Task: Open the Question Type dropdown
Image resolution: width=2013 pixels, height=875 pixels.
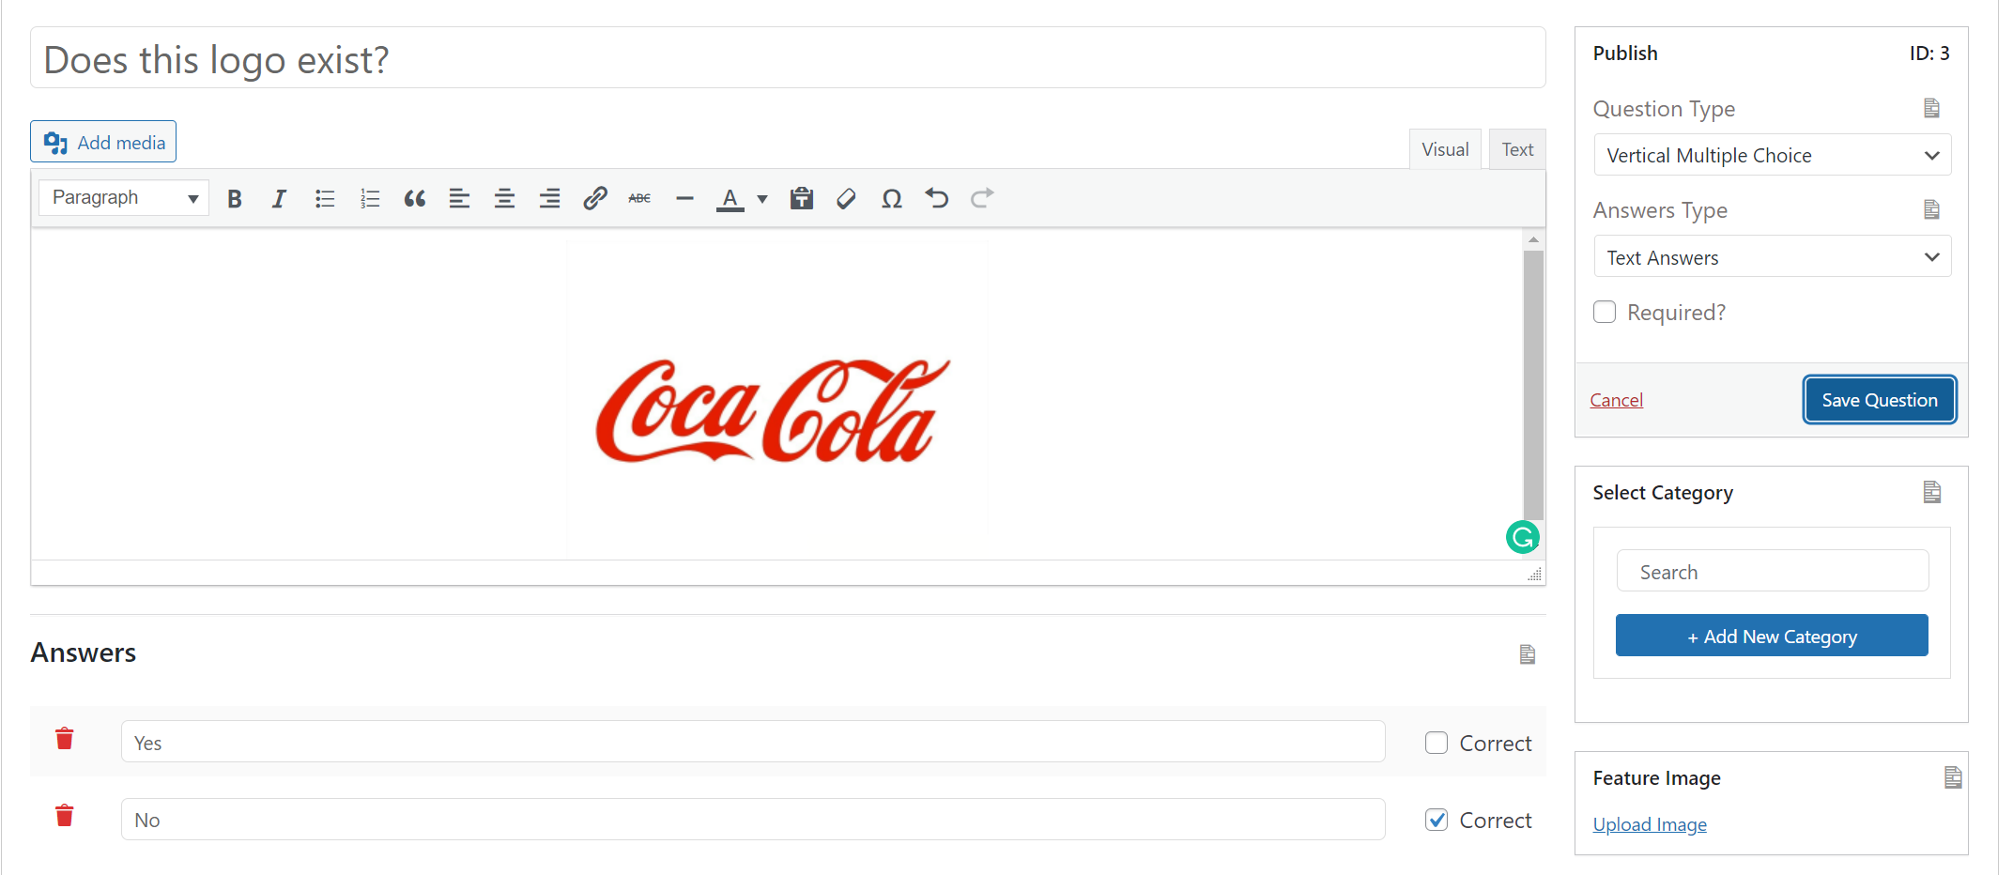Action: point(1773,155)
